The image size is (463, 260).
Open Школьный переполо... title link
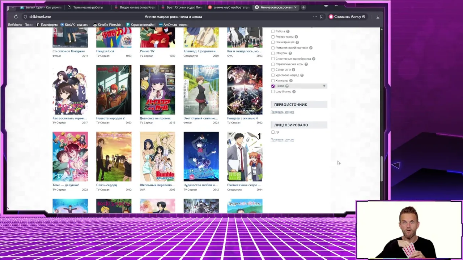point(157,185)
